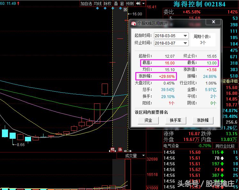Click the dialog title logo icon
This screenshot has height=190, width=239.
(x=133, y=23)
